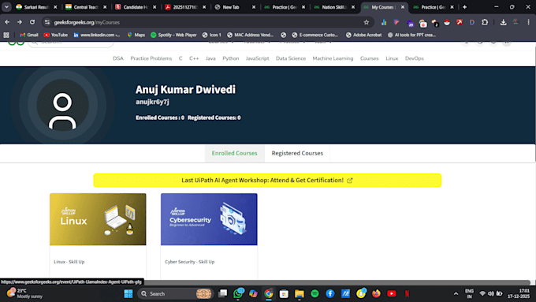Open the MAC Address Vendor bookmark

(x=250, y=35)
